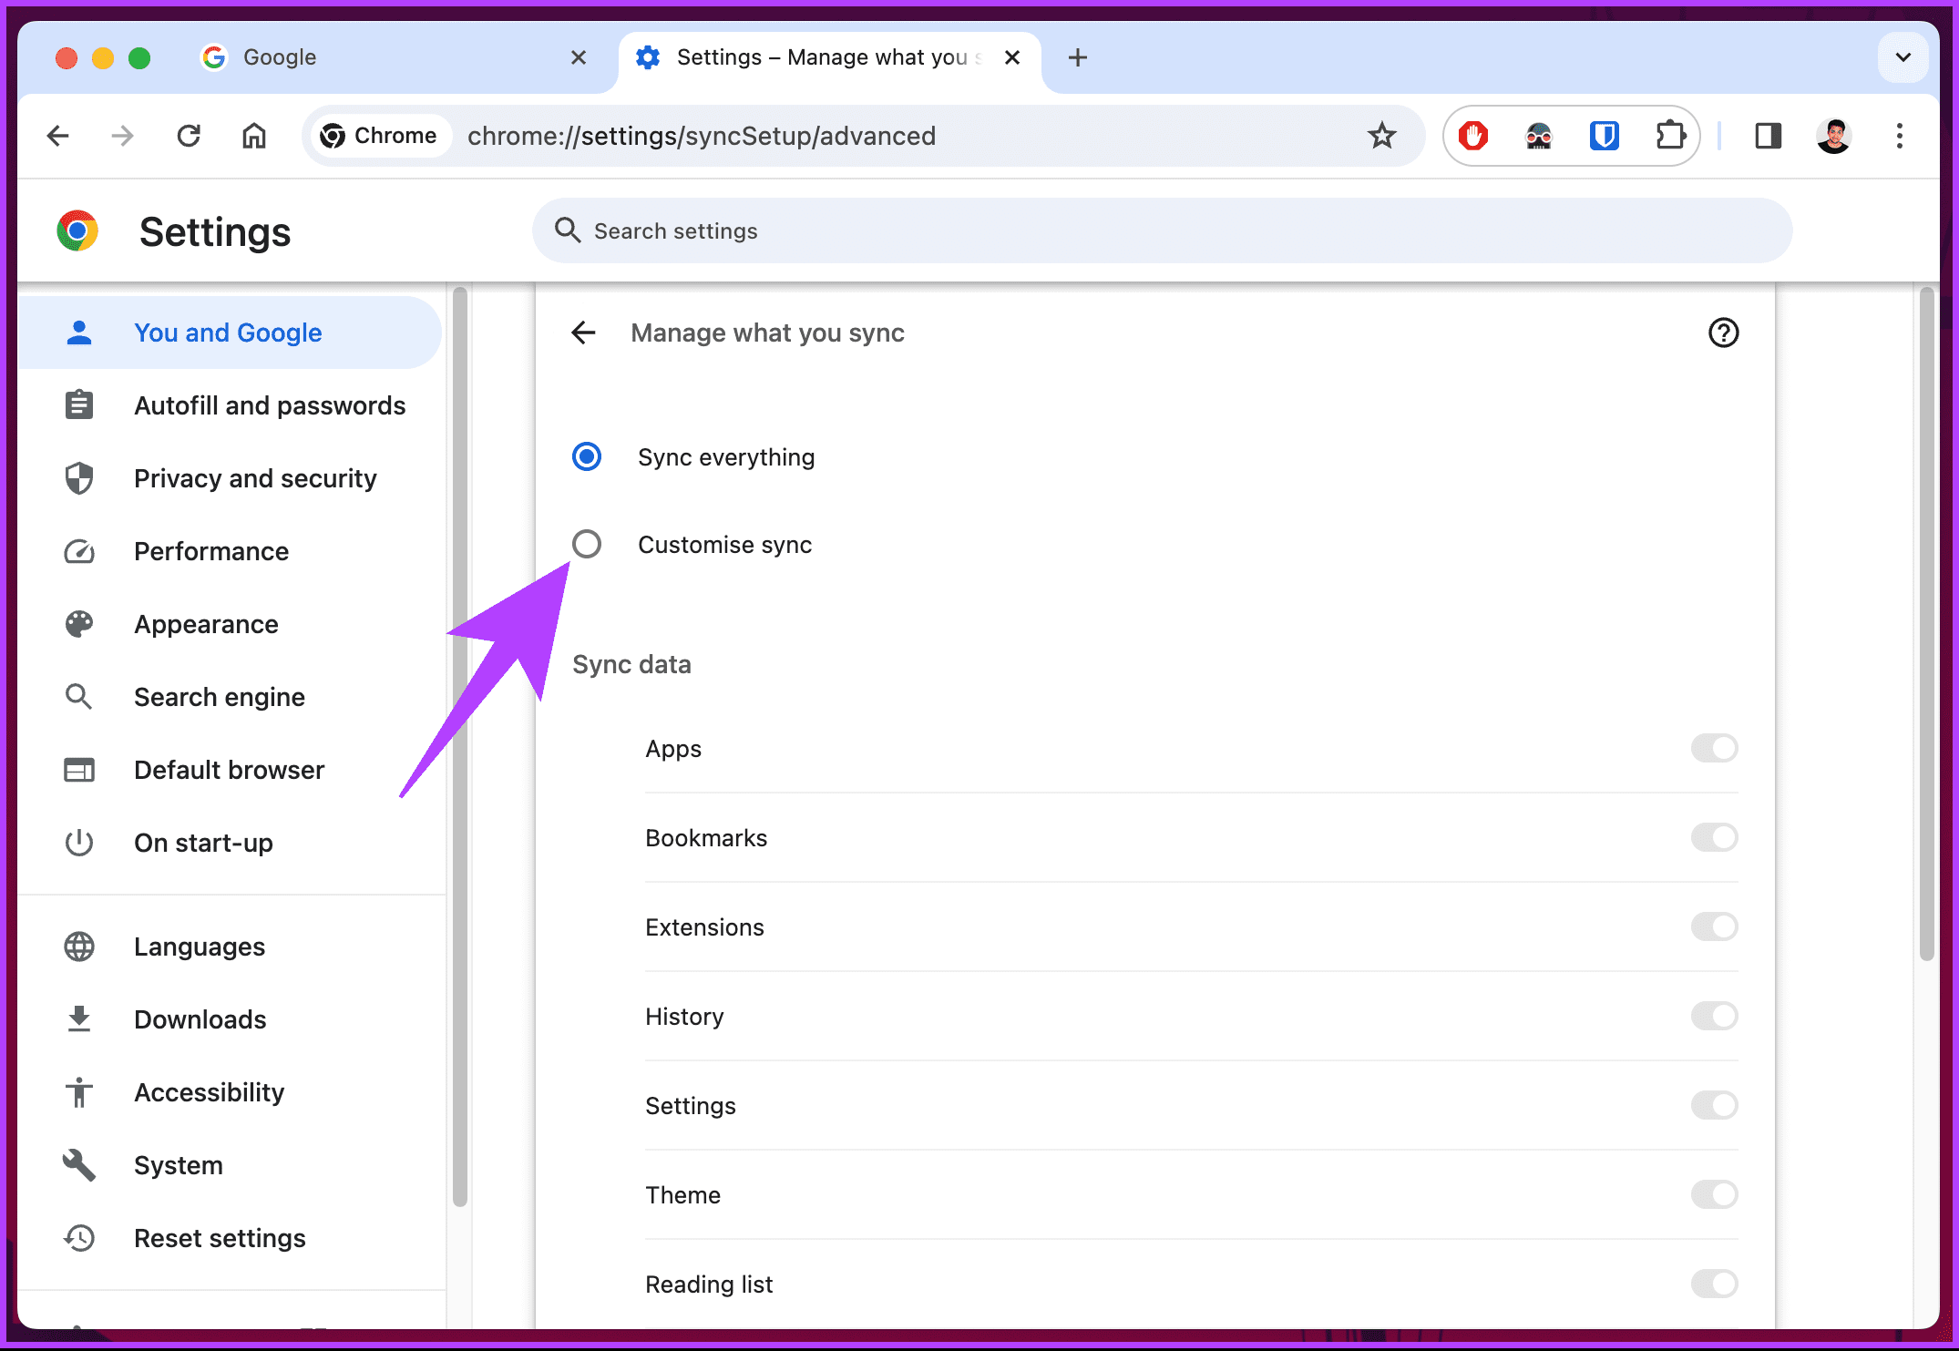
Task: Reload the current page
Action: (189, 136)
